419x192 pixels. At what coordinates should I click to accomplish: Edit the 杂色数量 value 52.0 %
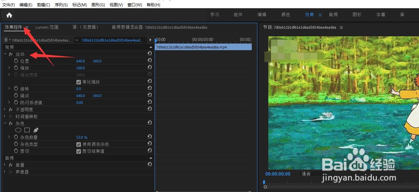tap(82, 137)
